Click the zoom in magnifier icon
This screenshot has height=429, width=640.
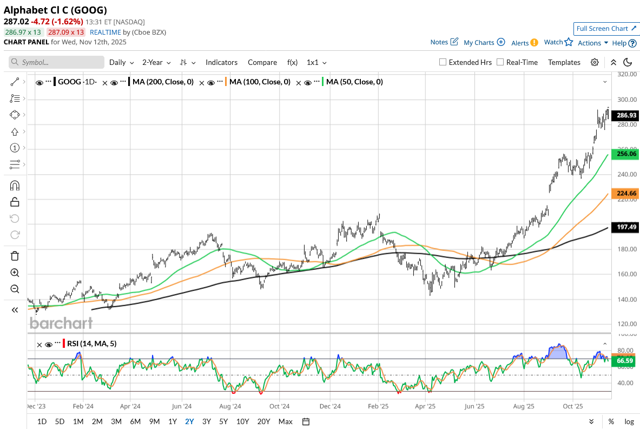(15, 273)
